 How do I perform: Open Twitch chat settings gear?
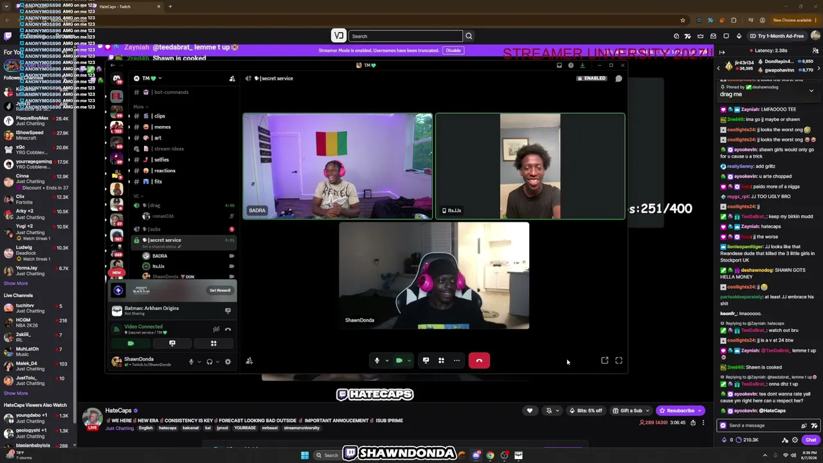[795, 440]
